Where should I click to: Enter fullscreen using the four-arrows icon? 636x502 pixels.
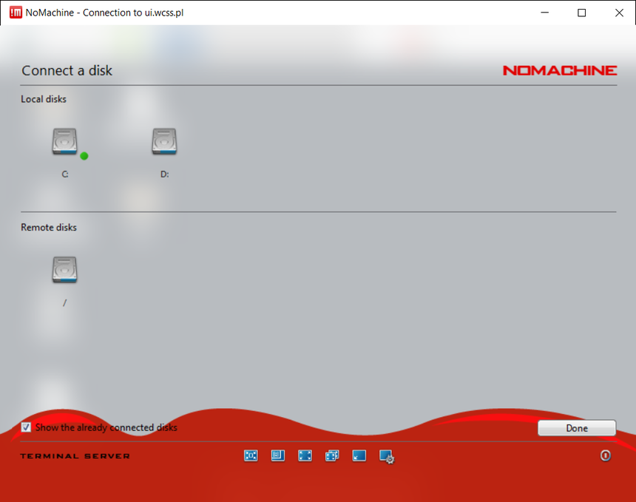coord(305,456)
